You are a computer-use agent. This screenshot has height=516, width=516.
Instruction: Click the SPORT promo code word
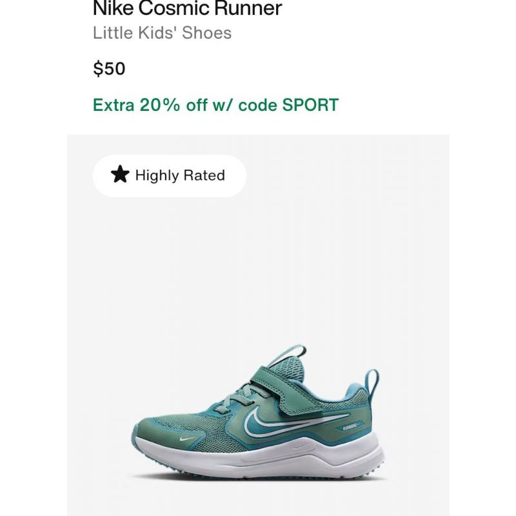[x=310, y=105]
